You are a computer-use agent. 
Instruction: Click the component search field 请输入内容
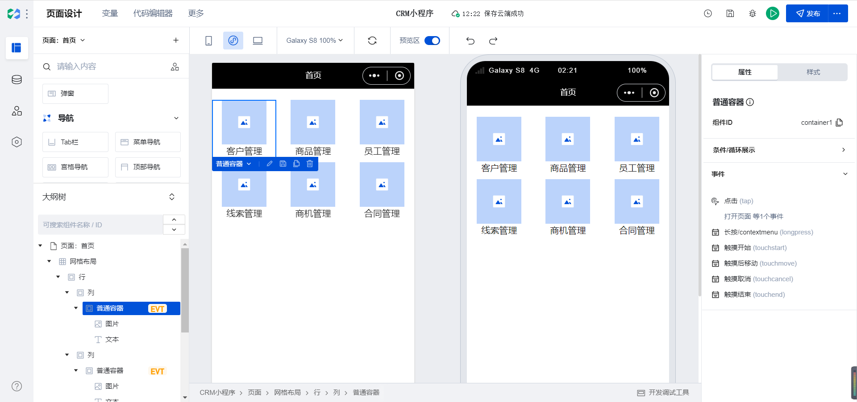click(105, 67)
